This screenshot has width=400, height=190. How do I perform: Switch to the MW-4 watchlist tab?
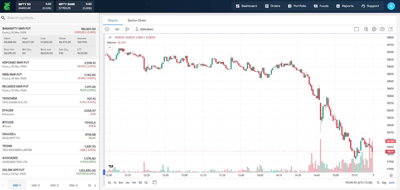point(73,186)
